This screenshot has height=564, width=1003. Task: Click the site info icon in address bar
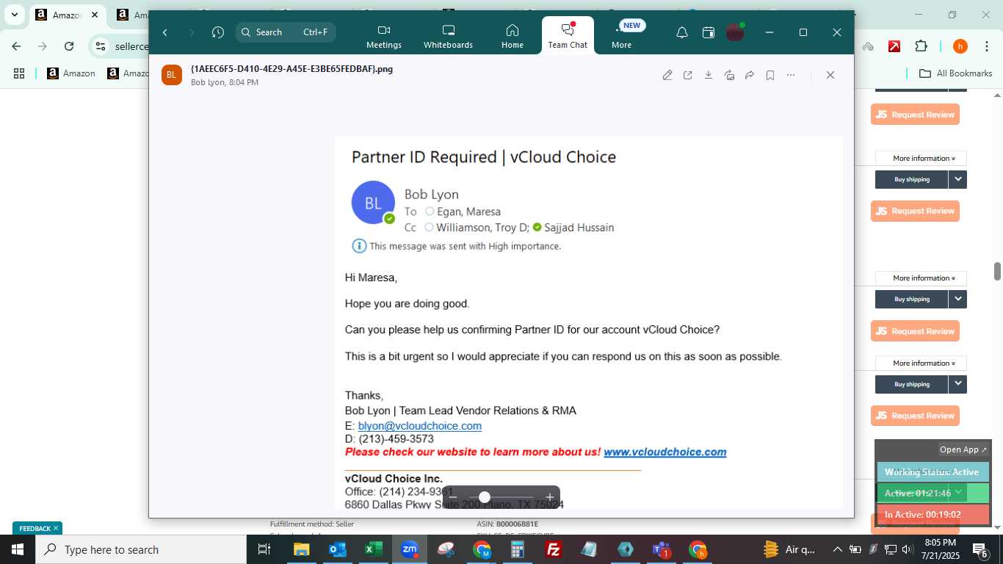coord(101,46)
